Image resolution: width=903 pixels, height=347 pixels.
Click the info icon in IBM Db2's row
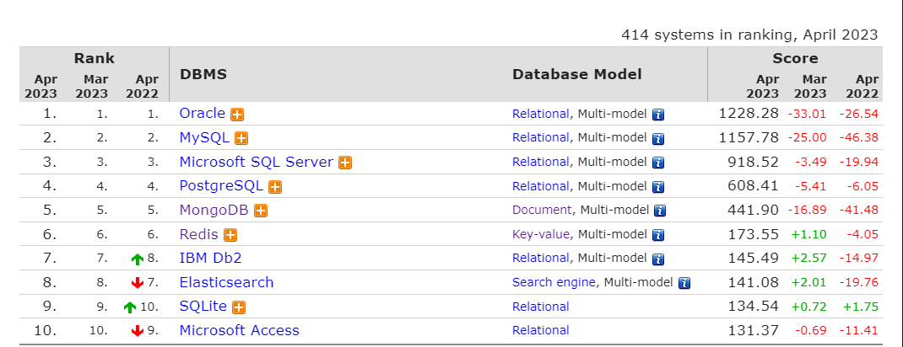click(x=658, y=259)
